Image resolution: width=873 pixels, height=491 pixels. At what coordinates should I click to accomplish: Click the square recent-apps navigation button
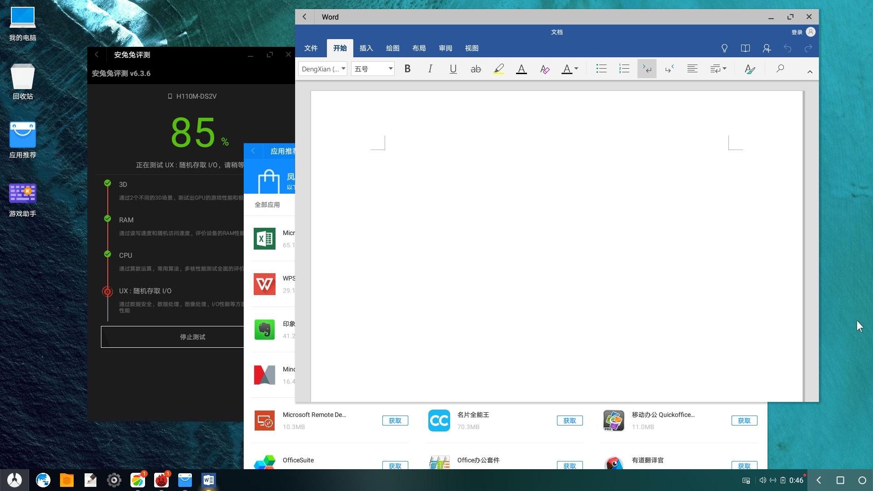[840, 480]
